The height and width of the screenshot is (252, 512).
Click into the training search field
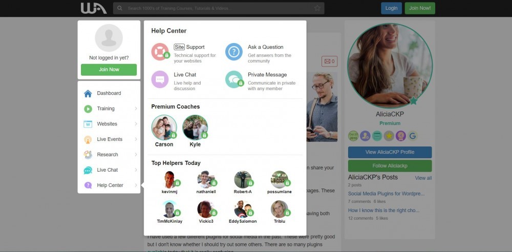219,8
